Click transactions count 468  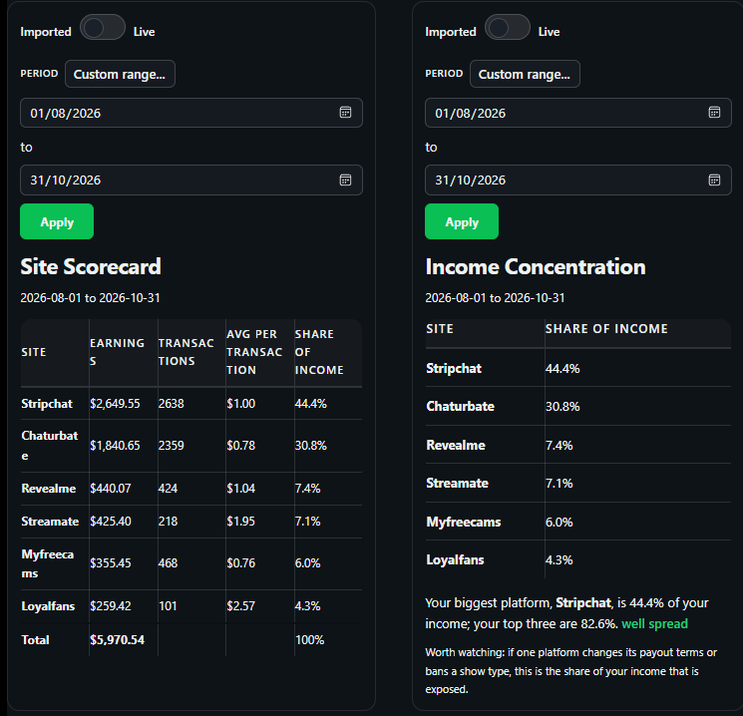click(x=168, y=563)
